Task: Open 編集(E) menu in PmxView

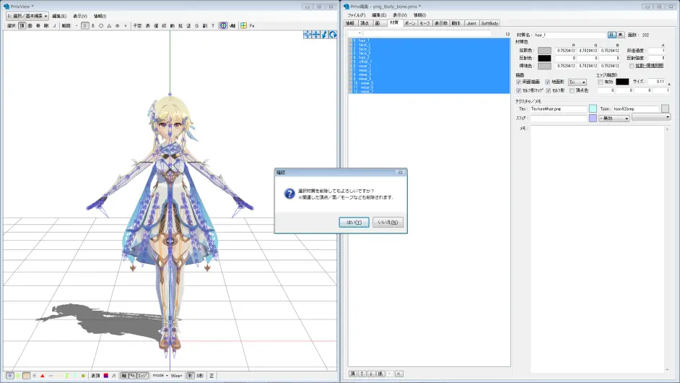Action: (x=59, y=16)
